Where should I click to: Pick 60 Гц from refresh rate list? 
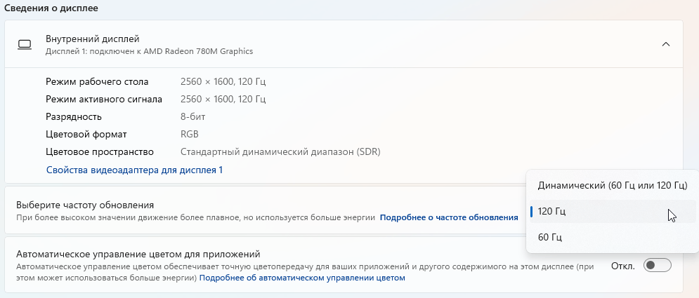pos(550,237)
